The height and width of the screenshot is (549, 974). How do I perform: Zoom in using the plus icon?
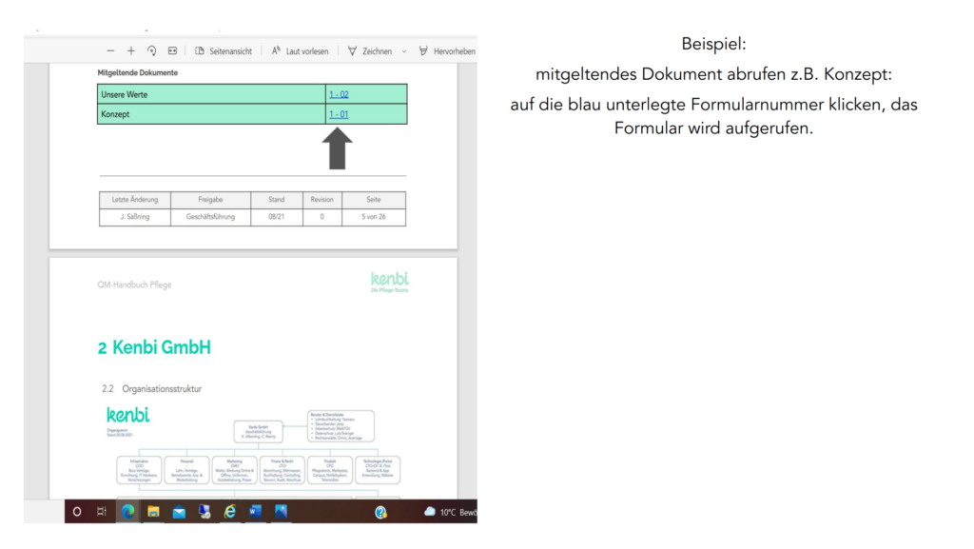131,51
